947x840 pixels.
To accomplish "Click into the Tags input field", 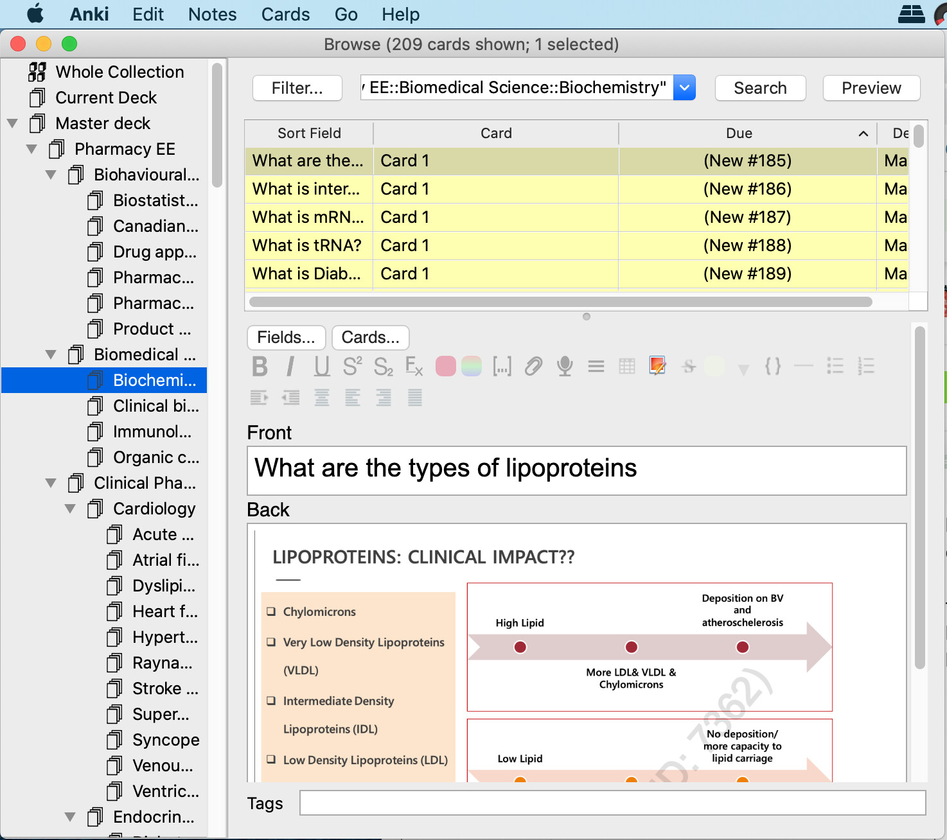I will pos(613,803).
